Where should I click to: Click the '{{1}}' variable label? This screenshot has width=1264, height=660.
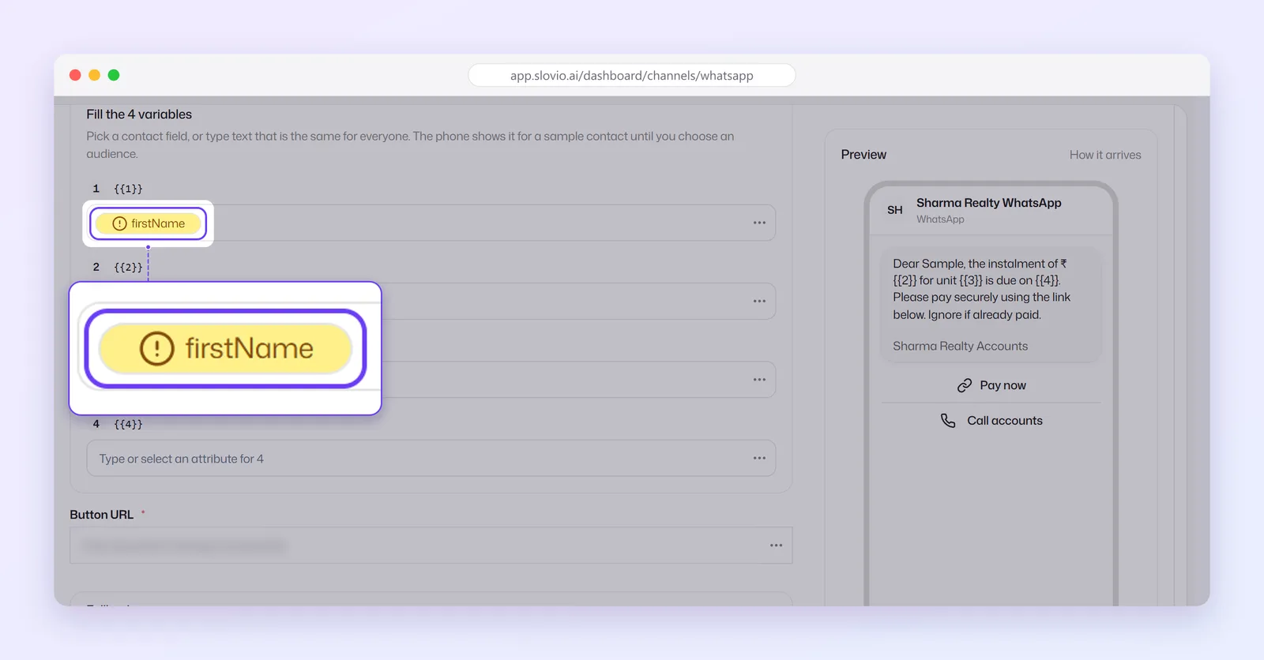pyautogui.click(x=128, y=189)
